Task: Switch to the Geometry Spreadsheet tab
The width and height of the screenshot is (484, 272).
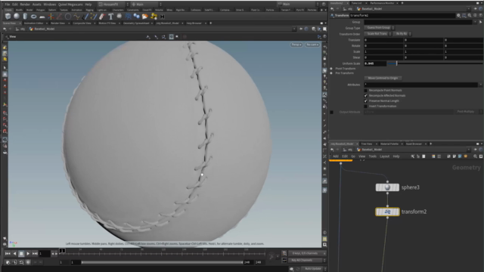Action: pyautogui.click(x=136, y=23)
